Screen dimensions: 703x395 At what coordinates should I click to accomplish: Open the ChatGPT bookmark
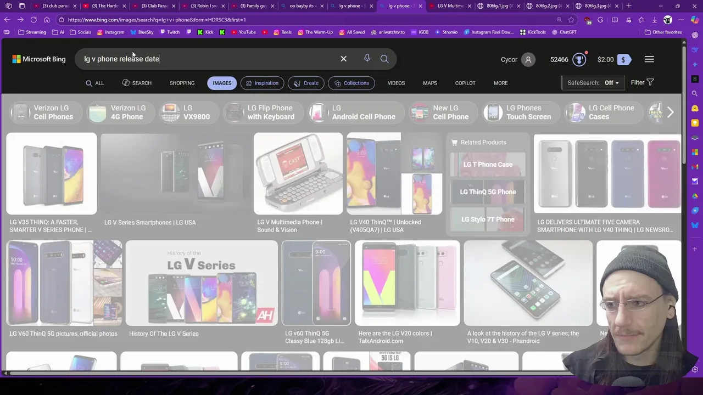[x=563, y=32]
